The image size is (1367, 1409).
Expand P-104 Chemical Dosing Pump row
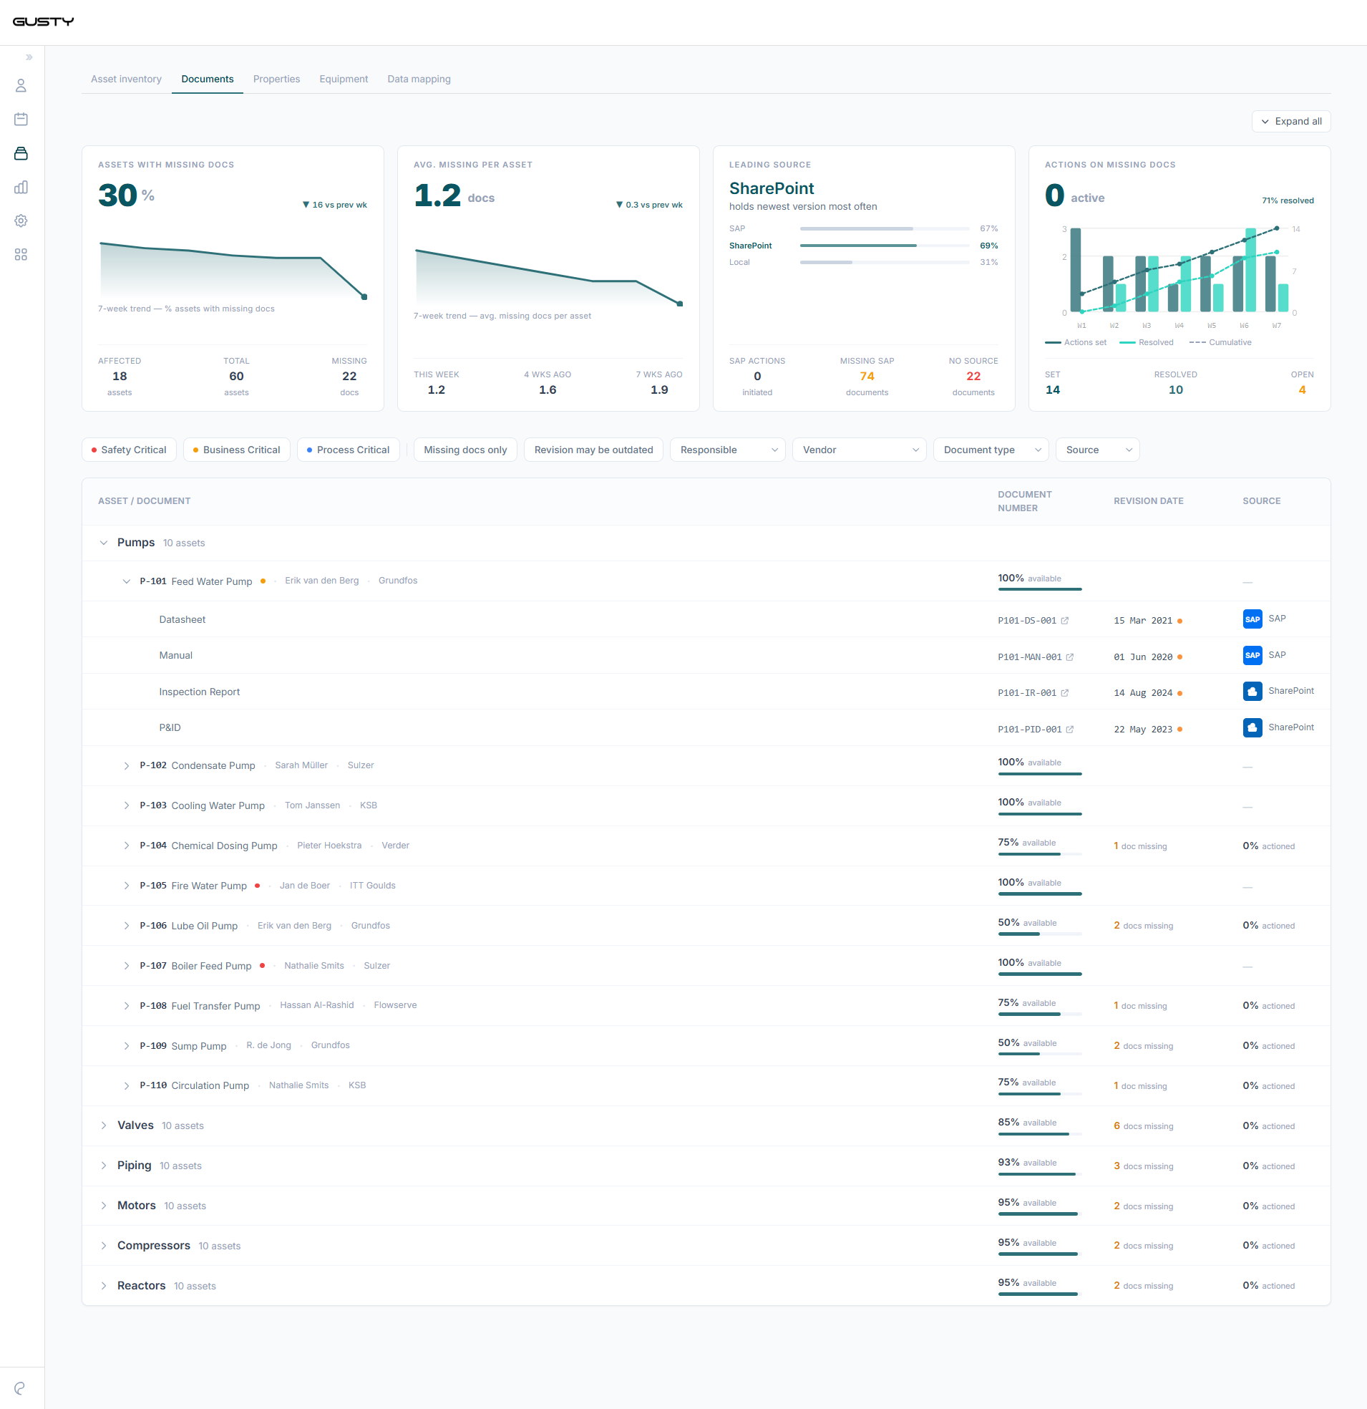click(127, 846)
